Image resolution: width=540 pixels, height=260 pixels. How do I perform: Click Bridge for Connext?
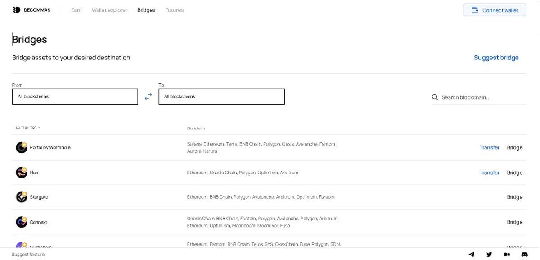tap(515, 222)
